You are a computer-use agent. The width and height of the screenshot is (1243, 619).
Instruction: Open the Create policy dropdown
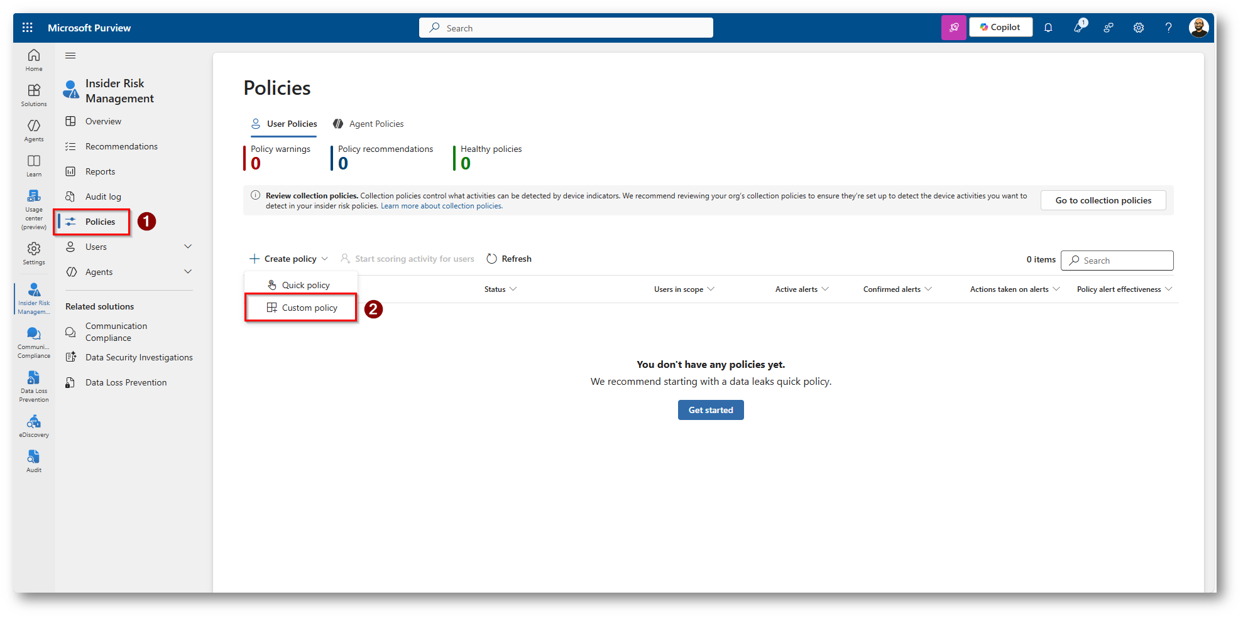click(x=289, y=259)
